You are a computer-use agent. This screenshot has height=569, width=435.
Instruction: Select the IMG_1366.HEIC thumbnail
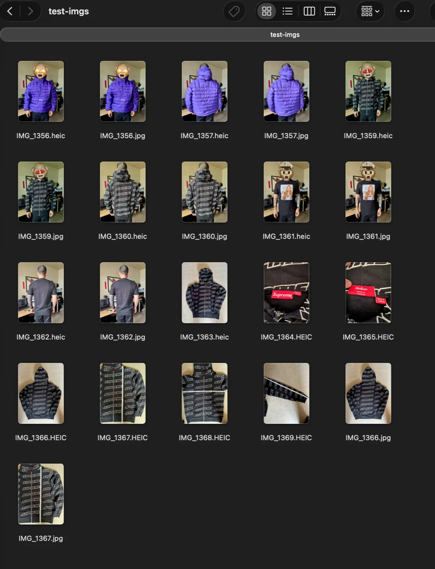click(x=41, y=393)
